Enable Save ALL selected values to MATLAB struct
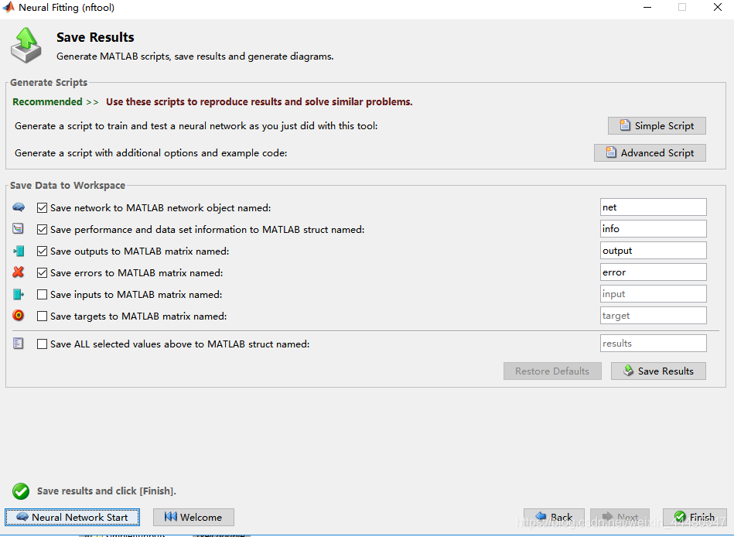Screen dimensions: 734x537 pos(43,343)
